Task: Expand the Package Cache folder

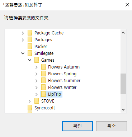Action: (x=23, y=33)
